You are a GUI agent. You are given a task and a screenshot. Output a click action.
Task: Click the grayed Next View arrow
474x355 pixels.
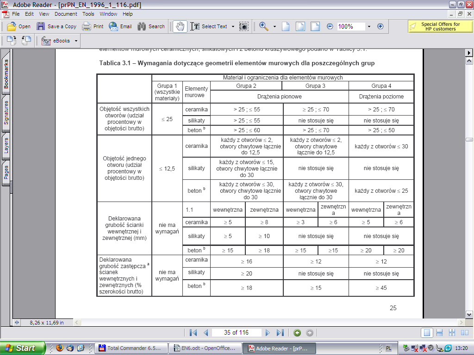click(x=310, y=333)
